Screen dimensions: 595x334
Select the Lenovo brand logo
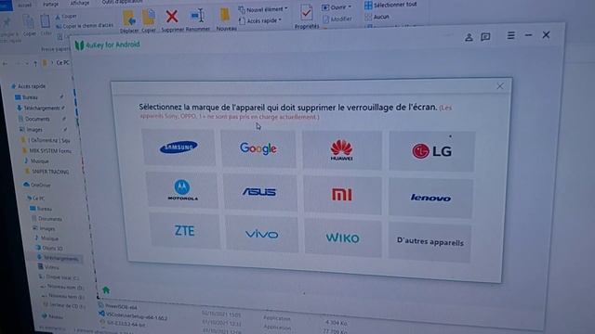click(430, 198)
